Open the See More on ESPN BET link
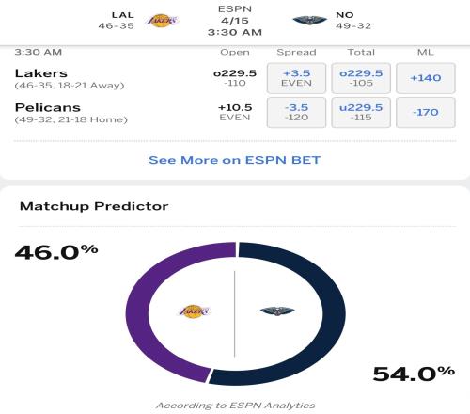470x414 pixels. point(235,160)
